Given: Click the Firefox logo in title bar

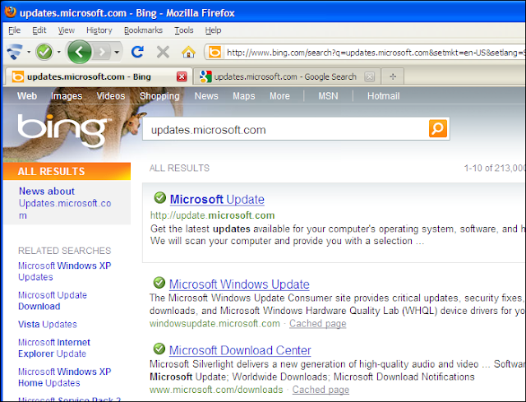Looking at the screenshot, I should coord(11,12).
